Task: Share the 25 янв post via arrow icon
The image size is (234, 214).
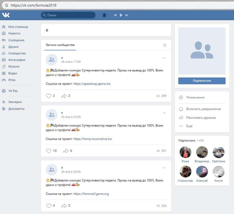Action: [65, 151]
